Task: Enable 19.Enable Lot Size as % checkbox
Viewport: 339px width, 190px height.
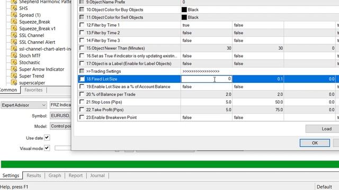Action: (x=82, y=87)
